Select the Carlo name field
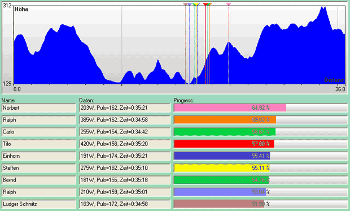The height and width of the screenshot is (211, 350). [x=39, y=132]
